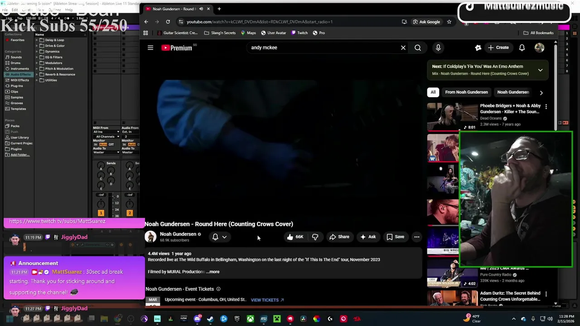Click the Save button under video
This screenshot has width=580, height=326.
[x=395, y=237]
